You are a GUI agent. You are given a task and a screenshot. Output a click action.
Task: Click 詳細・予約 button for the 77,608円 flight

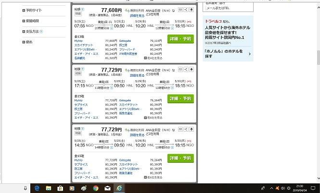click(180, 39)
